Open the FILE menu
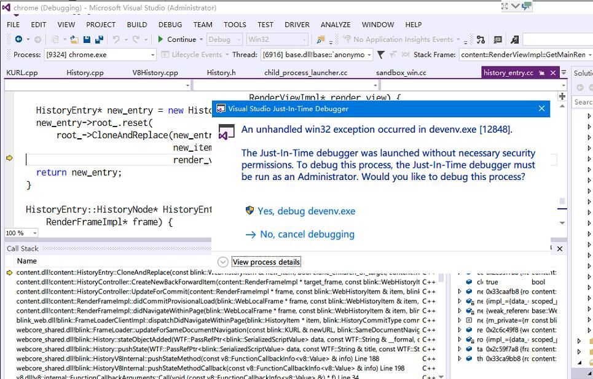 14,25
